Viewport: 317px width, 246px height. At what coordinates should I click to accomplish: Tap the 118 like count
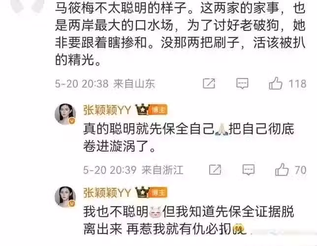[x=297, y=84]
